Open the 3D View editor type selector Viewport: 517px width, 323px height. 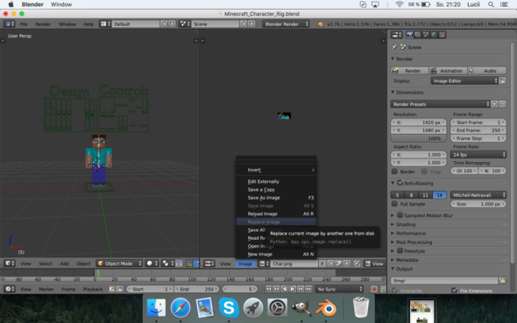[10, 263]
